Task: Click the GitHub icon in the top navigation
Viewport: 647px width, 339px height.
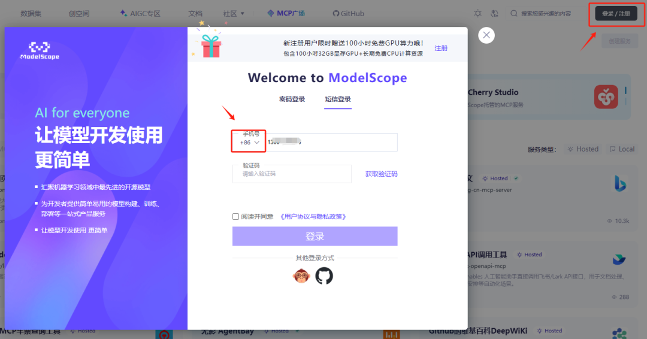Action: [336, 14]
